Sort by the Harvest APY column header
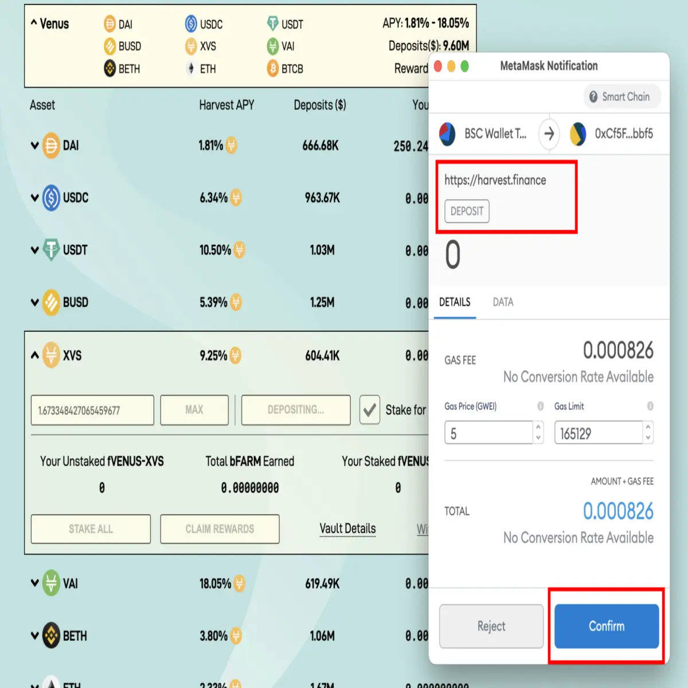This screenshot has height=688, width=688. 226,105
